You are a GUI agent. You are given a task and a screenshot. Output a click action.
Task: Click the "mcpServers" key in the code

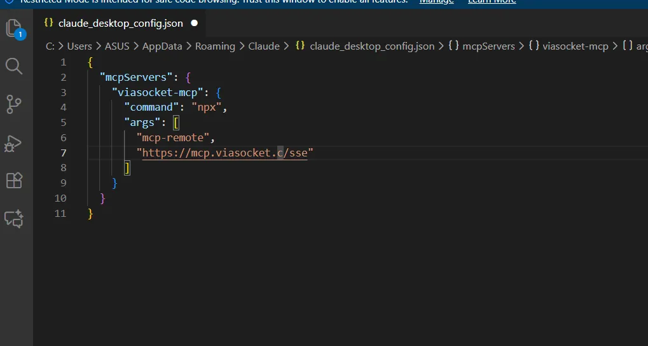[x=136, y=78]
